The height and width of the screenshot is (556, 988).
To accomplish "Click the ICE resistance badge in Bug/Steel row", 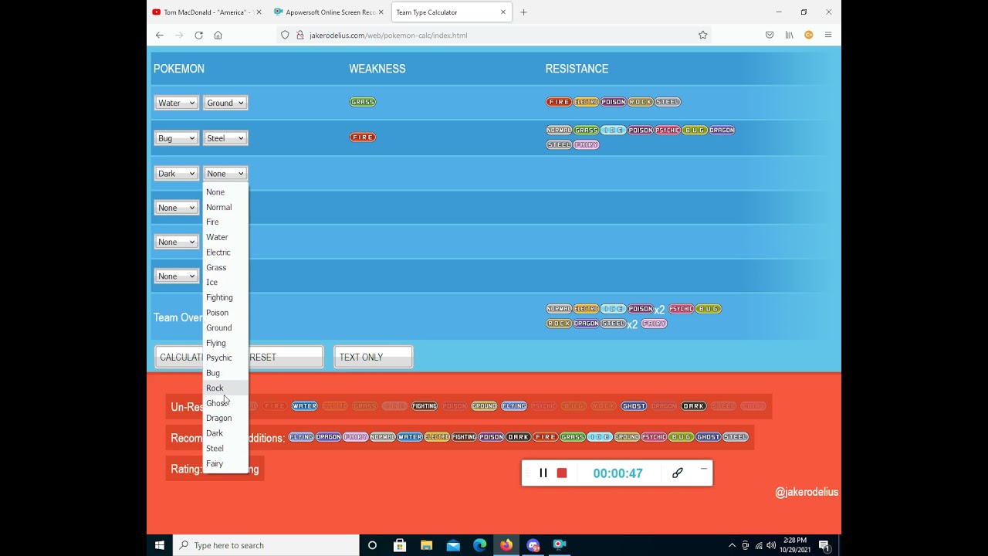I will coord(613,130).
